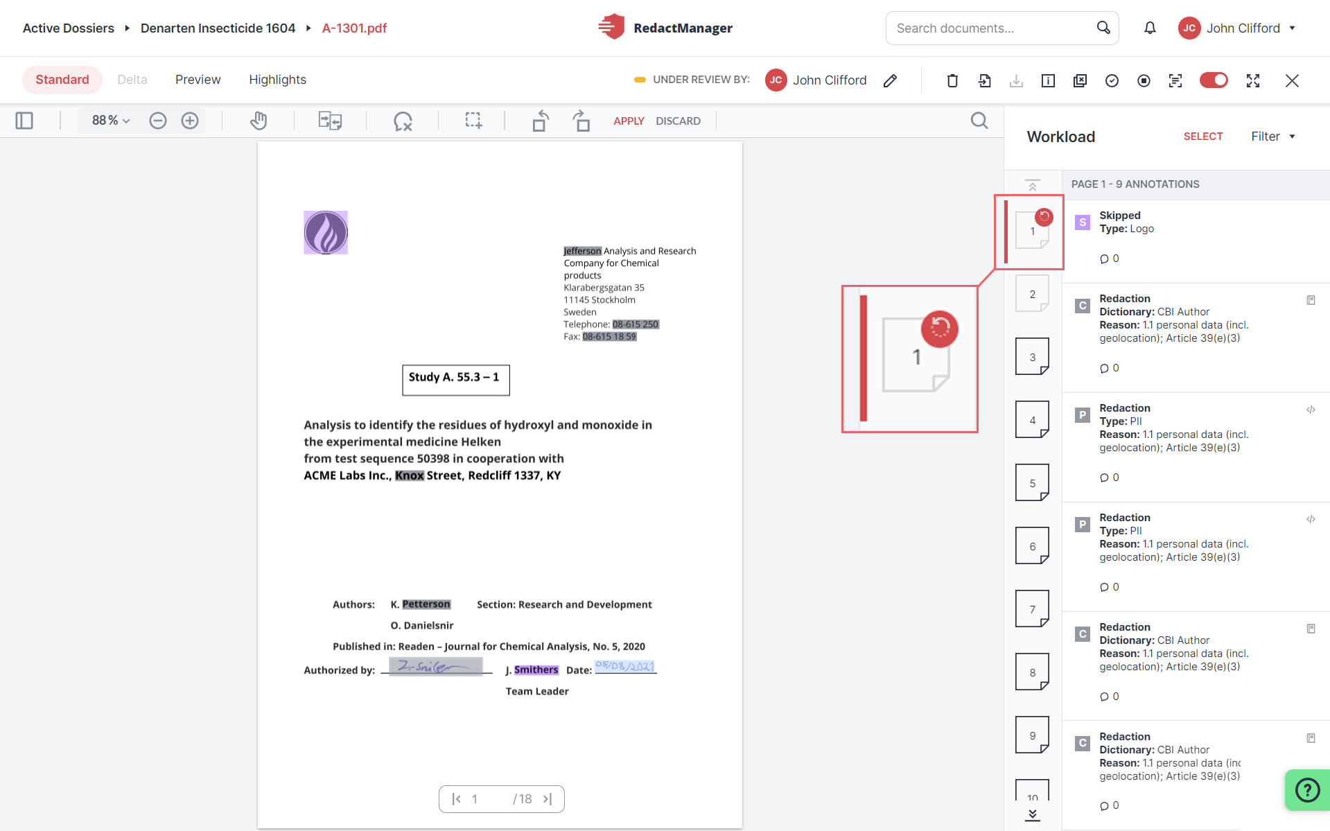Toggle fullscreen mode icon
Screen dimensions: 1330x831
coord(1253,80)
